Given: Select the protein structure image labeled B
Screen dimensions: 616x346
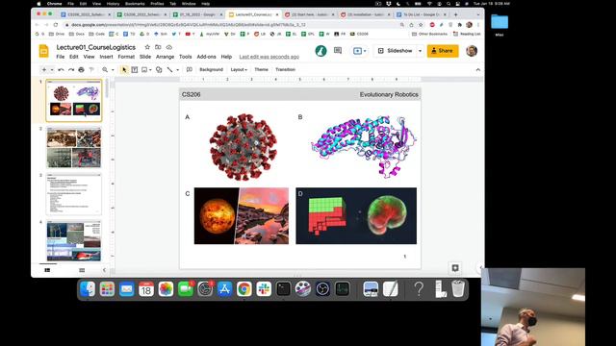Looking at the screenshot, I should coord(364,146).
